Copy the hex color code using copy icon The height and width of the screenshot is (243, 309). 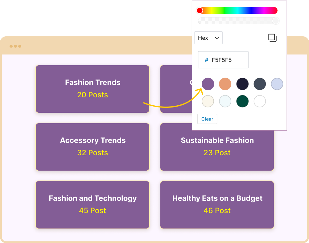pyautogui.click(x=273, y=38)
